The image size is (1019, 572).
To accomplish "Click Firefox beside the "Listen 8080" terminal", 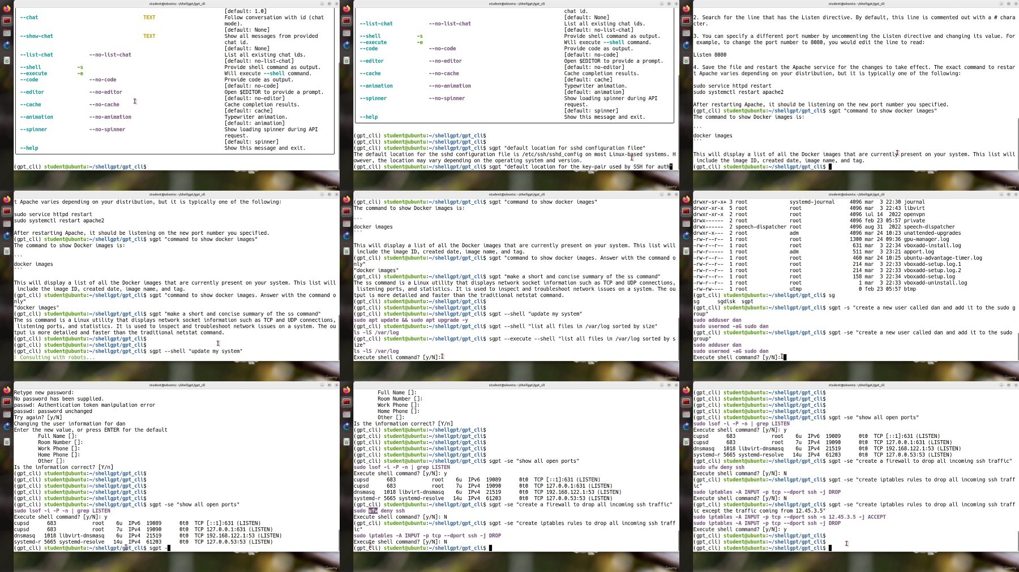I will [686, 8].
